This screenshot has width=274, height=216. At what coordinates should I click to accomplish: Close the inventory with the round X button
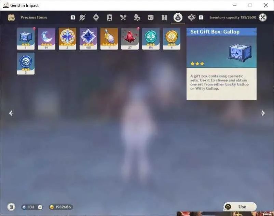point(263,17)
